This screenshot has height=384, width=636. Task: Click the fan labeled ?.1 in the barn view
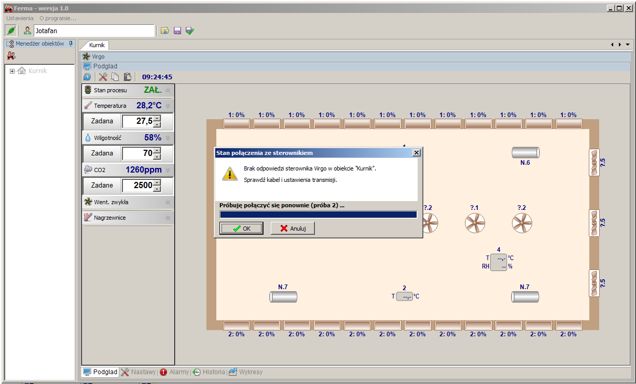[475, 223]
